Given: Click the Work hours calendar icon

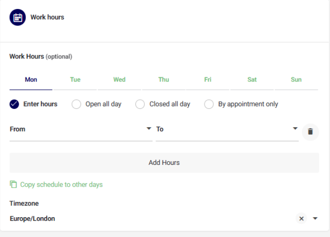Looking at the screenshot, I should (18, 17).
